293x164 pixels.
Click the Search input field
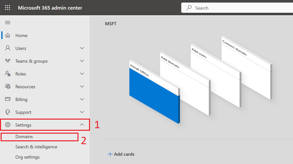237,8
